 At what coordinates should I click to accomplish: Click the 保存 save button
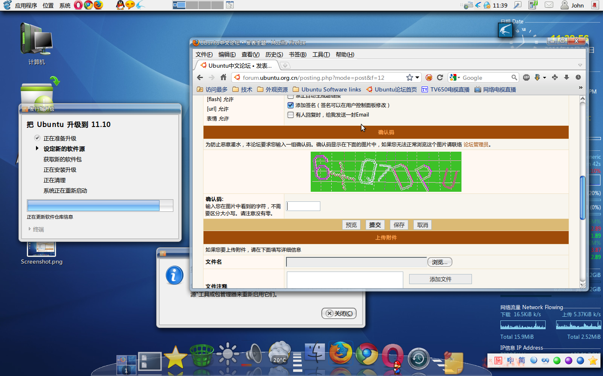[x=399, y=225]
